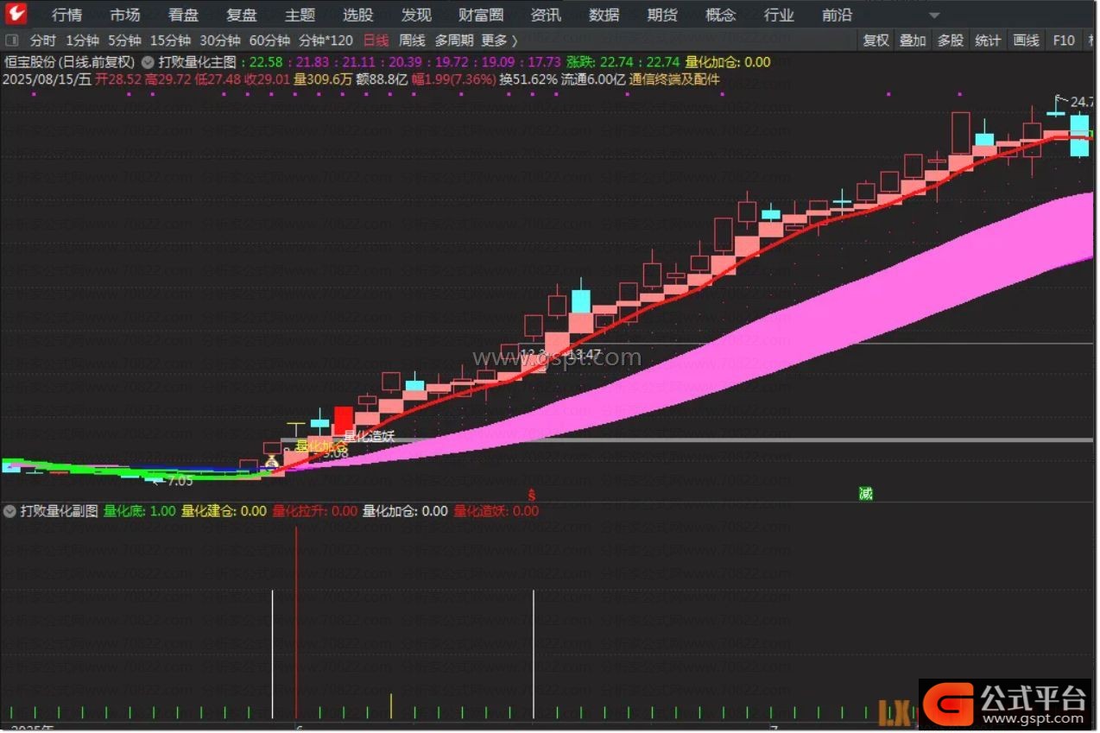Click the 多股 multi-stock button
Image resolution: width=1100 pixels, height=733 pixels.
950,41
